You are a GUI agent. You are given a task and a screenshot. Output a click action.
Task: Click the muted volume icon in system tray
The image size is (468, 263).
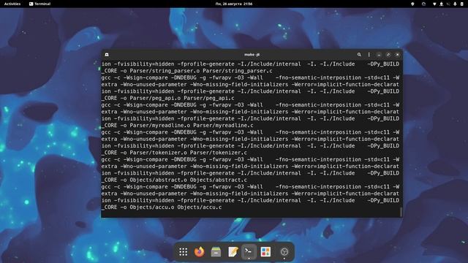[448, 4]
